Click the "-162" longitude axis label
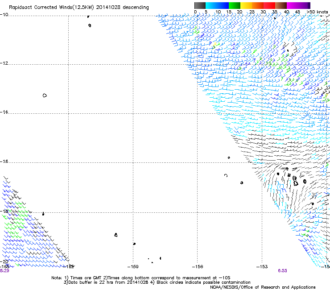Screen dimensions: 330x290 point(69,267)
